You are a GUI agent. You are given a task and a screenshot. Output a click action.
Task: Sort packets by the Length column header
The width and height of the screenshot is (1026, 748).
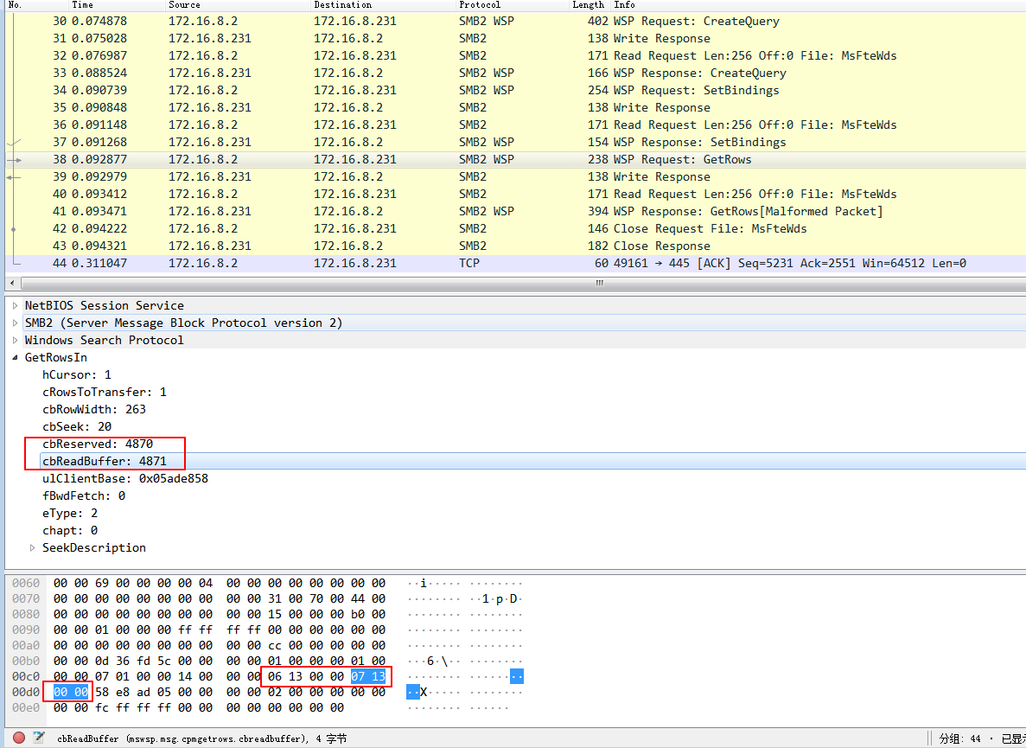tap(590, 4)
